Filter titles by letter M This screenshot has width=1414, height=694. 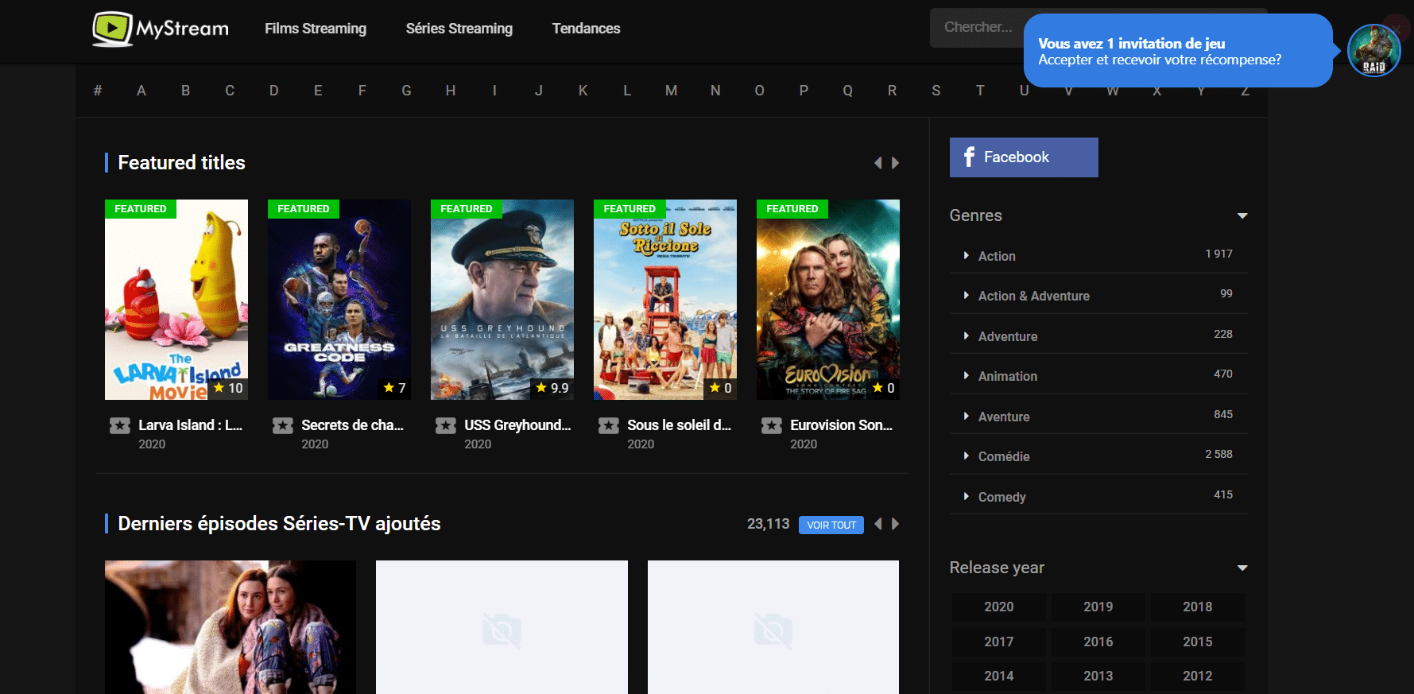(x=671, y=91)
